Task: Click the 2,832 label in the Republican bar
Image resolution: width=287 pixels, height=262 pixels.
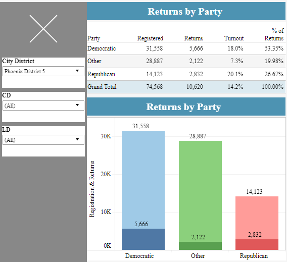Action: [255, 235]
